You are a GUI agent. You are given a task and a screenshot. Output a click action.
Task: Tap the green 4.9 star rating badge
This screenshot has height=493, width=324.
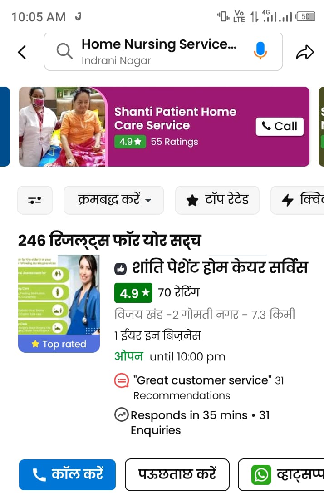133,293
